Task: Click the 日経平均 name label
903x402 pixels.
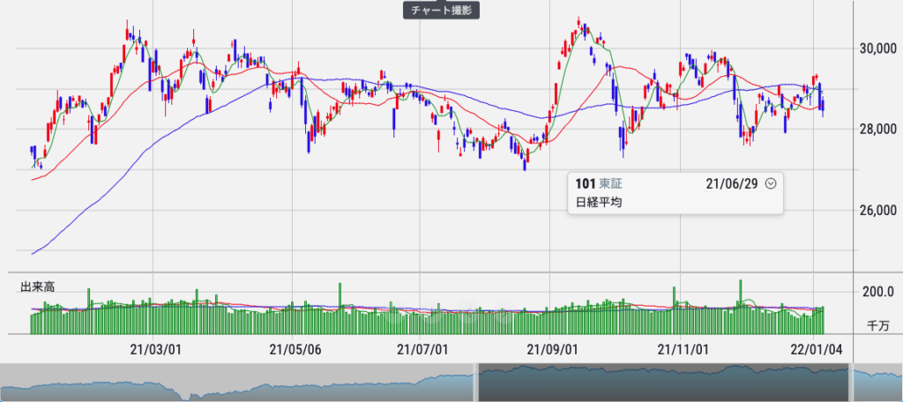Action: (x=599, y=202)
